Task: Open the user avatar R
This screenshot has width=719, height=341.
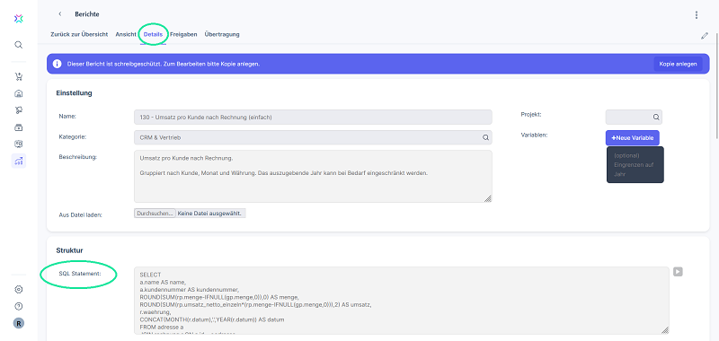Action: click(18, 323)
